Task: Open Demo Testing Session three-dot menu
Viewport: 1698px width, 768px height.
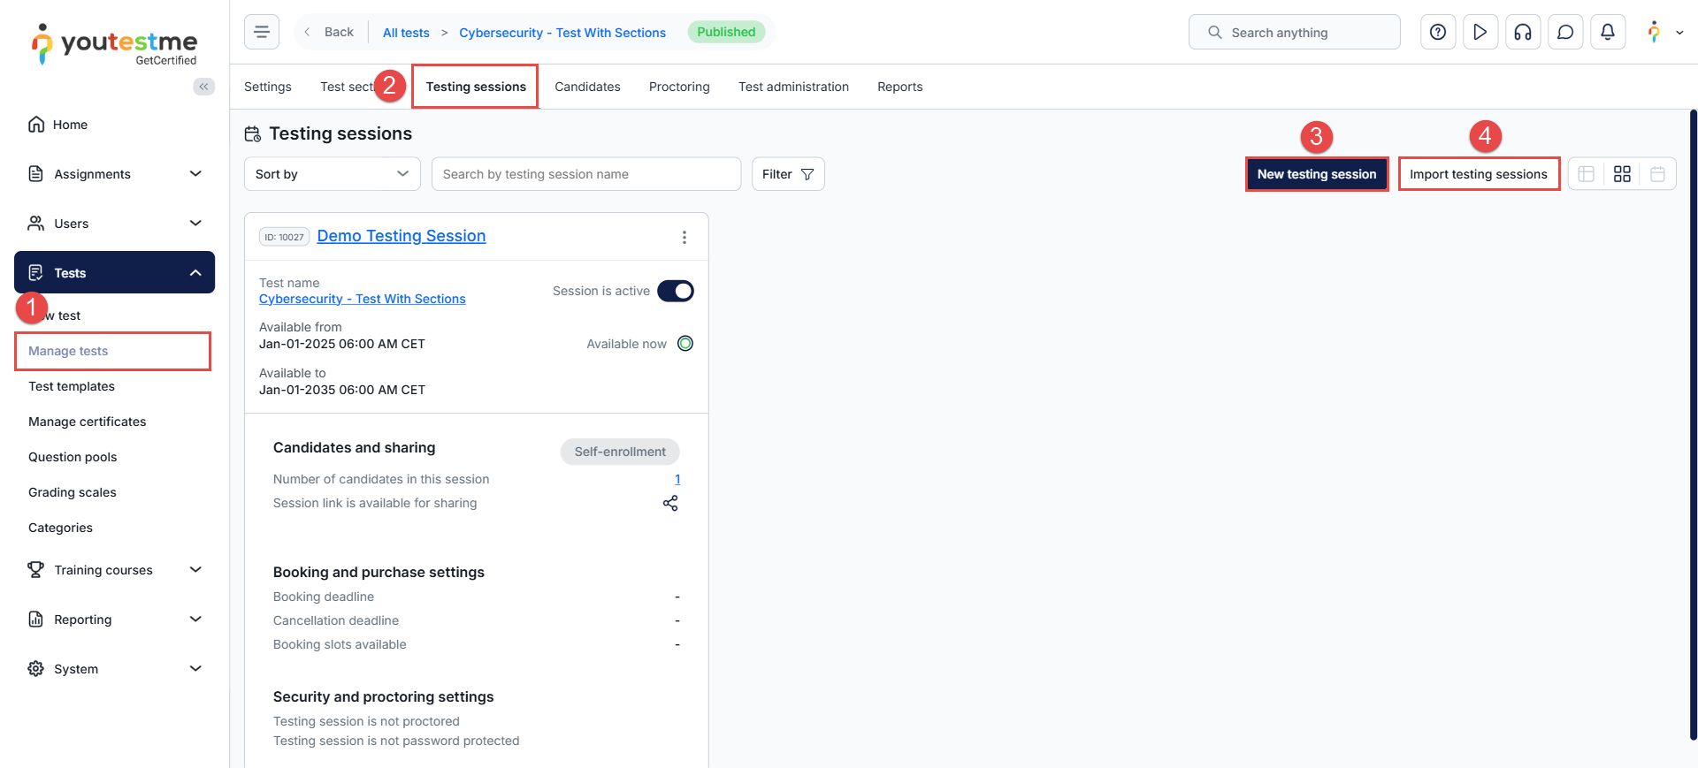Action: tap(684, 237)
